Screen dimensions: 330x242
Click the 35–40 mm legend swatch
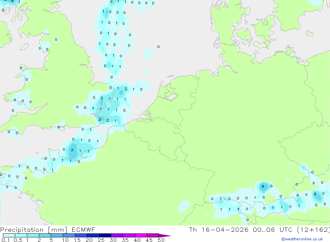coord(129,235)
